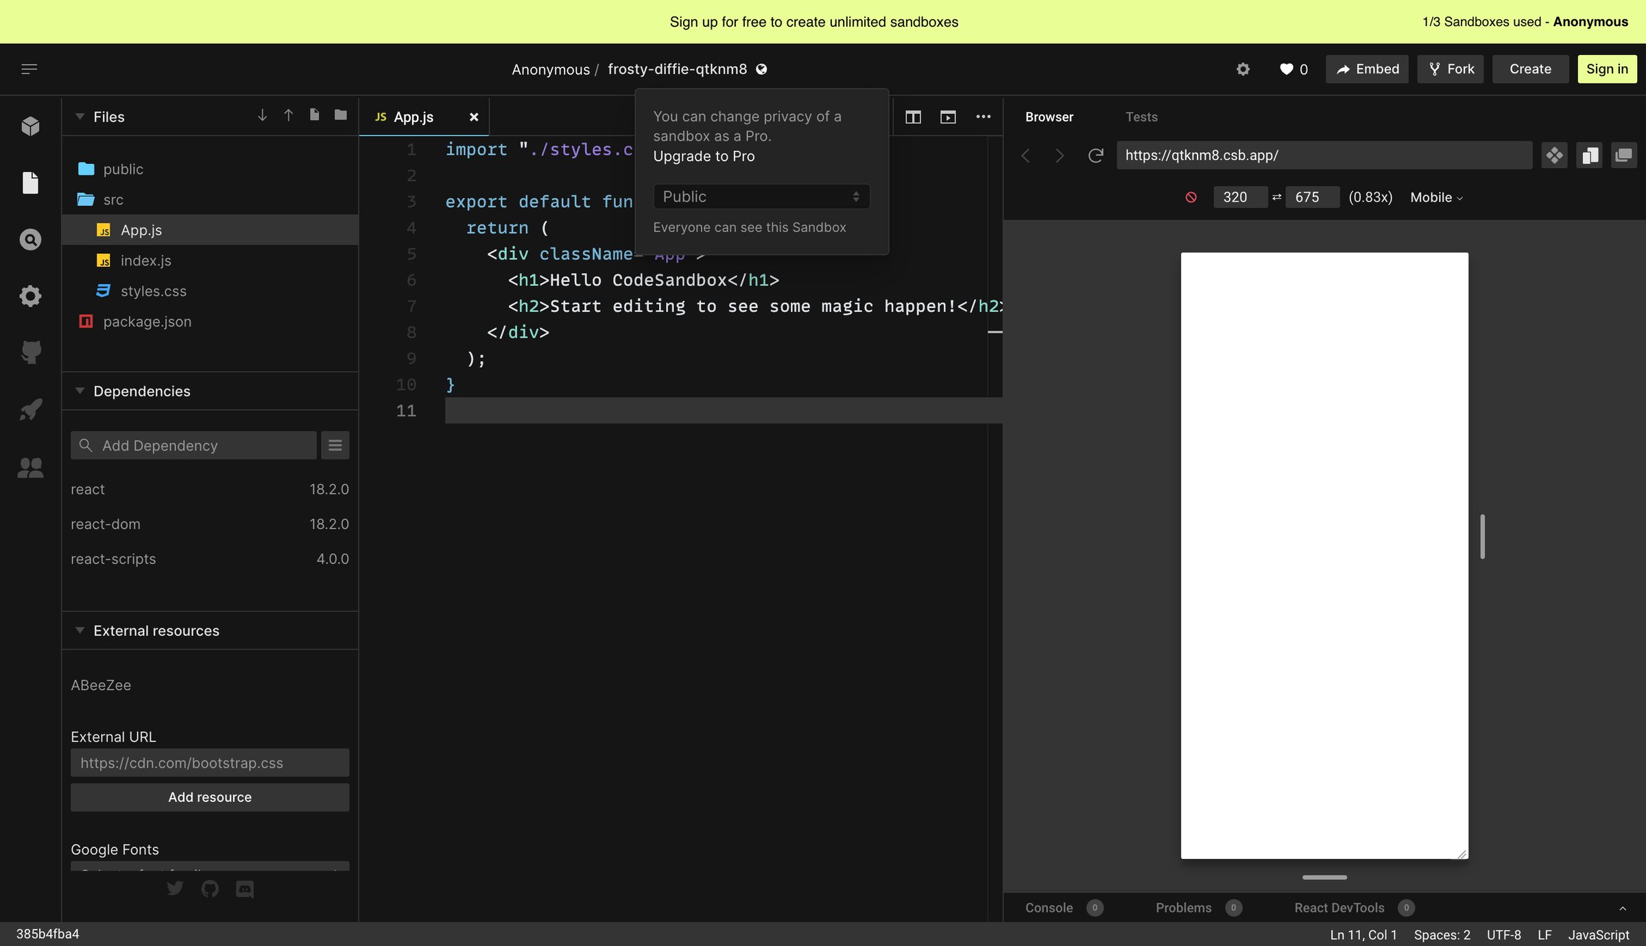Open package.json in file tree

tap(210, 321)
